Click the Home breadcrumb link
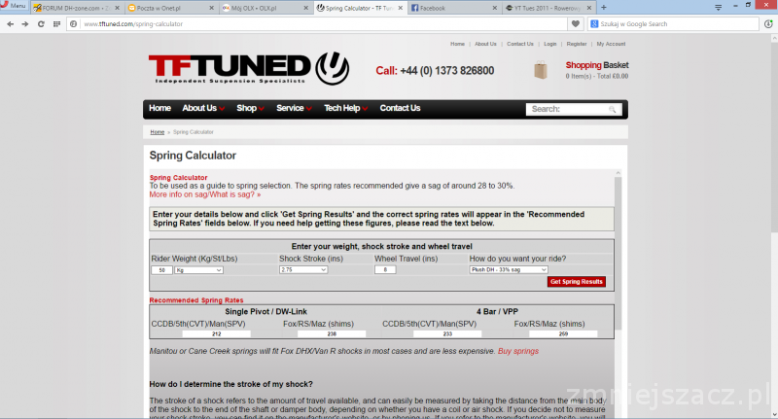 click(x=158, y=132)
